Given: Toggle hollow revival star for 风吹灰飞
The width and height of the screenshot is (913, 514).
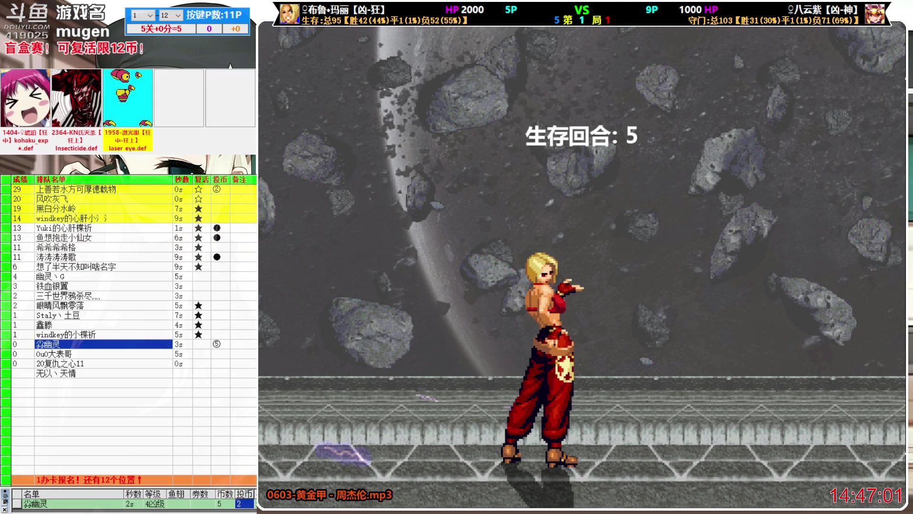Looking at the screenshot, I should tap(198, 199).
